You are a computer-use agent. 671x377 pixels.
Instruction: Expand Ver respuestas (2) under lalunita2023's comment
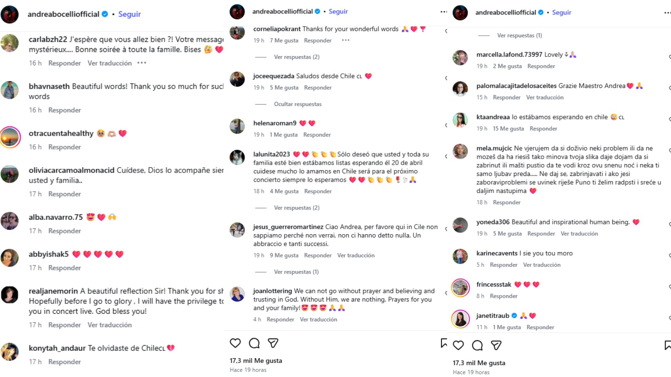pos(296,208)
